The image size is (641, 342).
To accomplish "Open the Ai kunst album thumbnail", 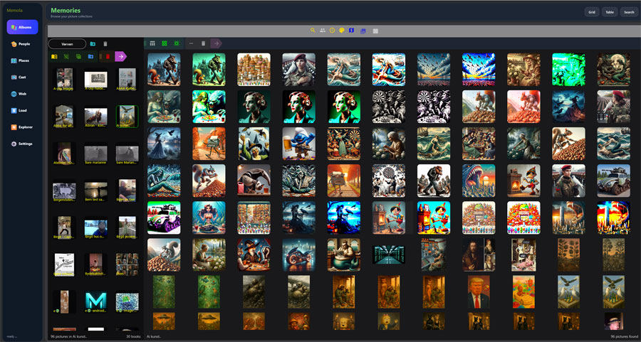I will [x=127, y=117].
